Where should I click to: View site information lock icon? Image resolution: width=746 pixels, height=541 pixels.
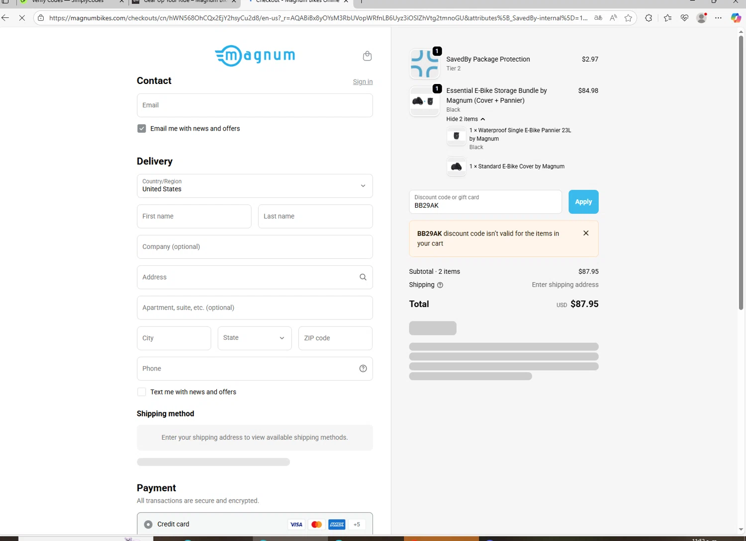[41, 18]
